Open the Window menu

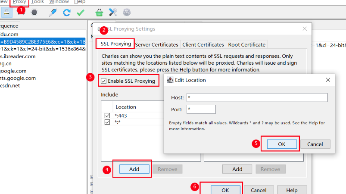[59, 2]
